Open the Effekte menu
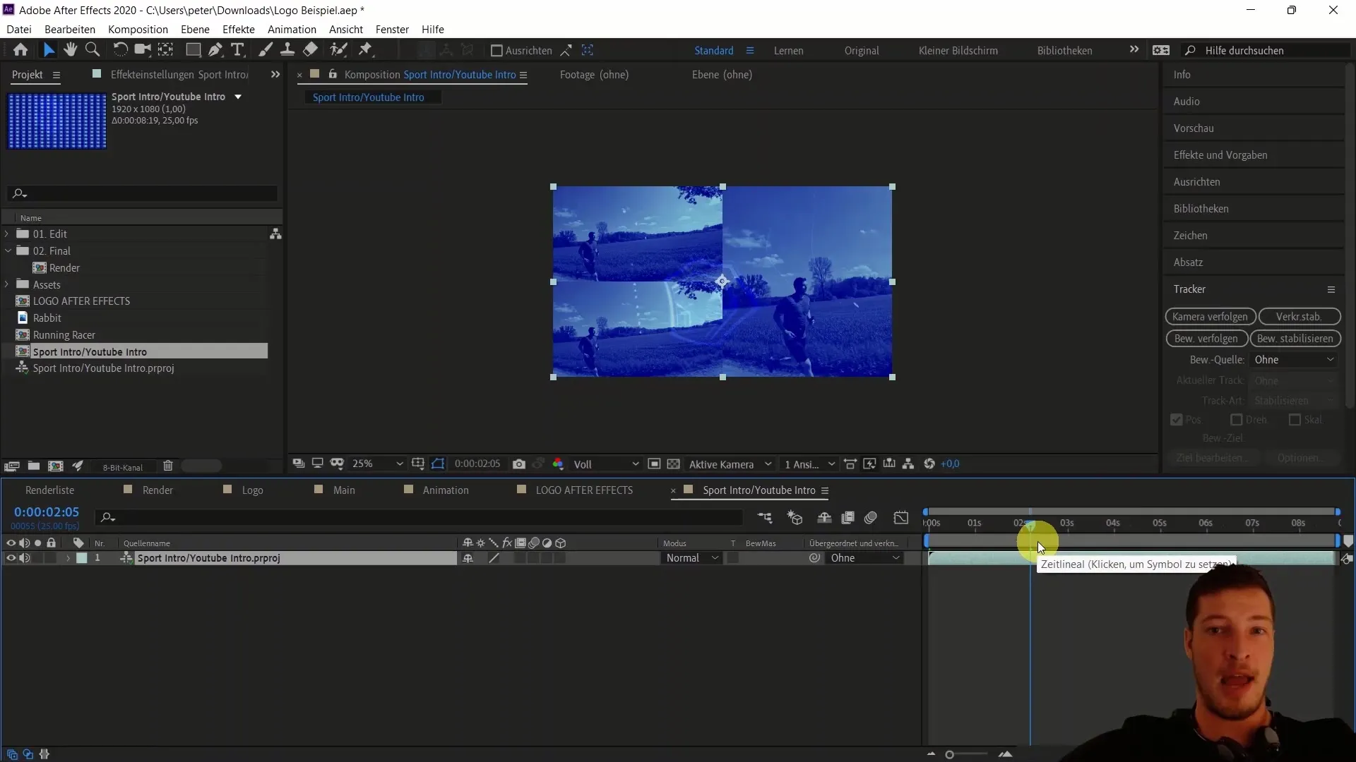 (239, 30)
